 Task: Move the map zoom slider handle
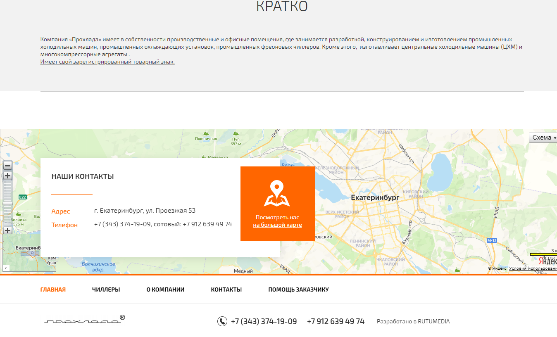pos(7,203)
